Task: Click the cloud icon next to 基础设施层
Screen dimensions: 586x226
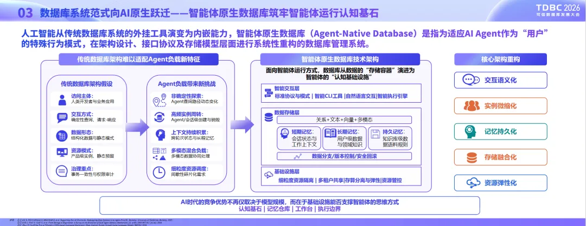Action: click(x=269, y=175)
